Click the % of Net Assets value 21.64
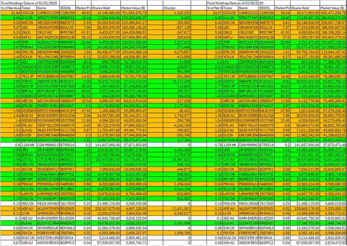 pos(11,13)
